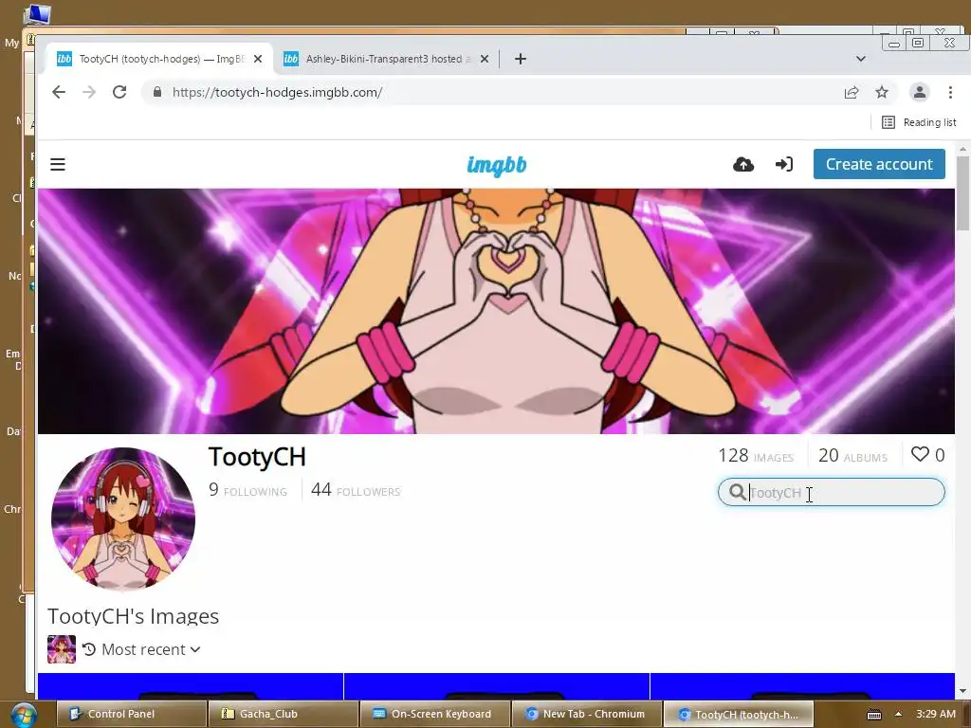Viewport: 971px width, 728px height.
Task: Click the small avatar beside Most recent
Action: coord(62,649)
